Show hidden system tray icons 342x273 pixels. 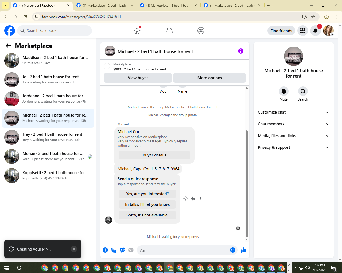tap(295, 268)
